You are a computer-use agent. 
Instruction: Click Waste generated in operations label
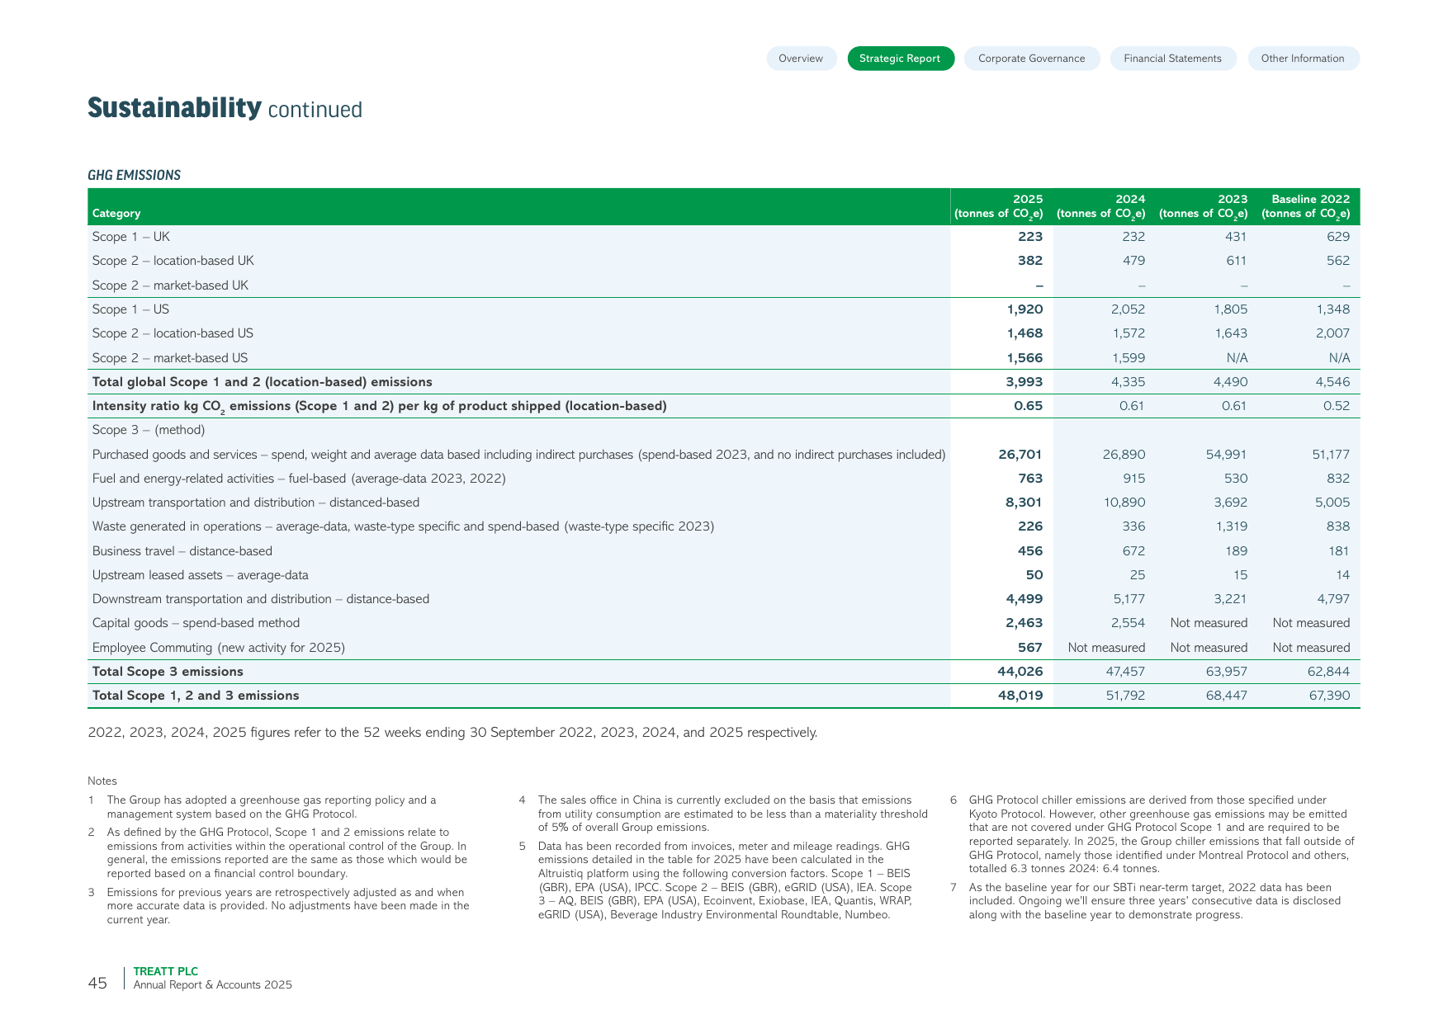pos(403,526)
